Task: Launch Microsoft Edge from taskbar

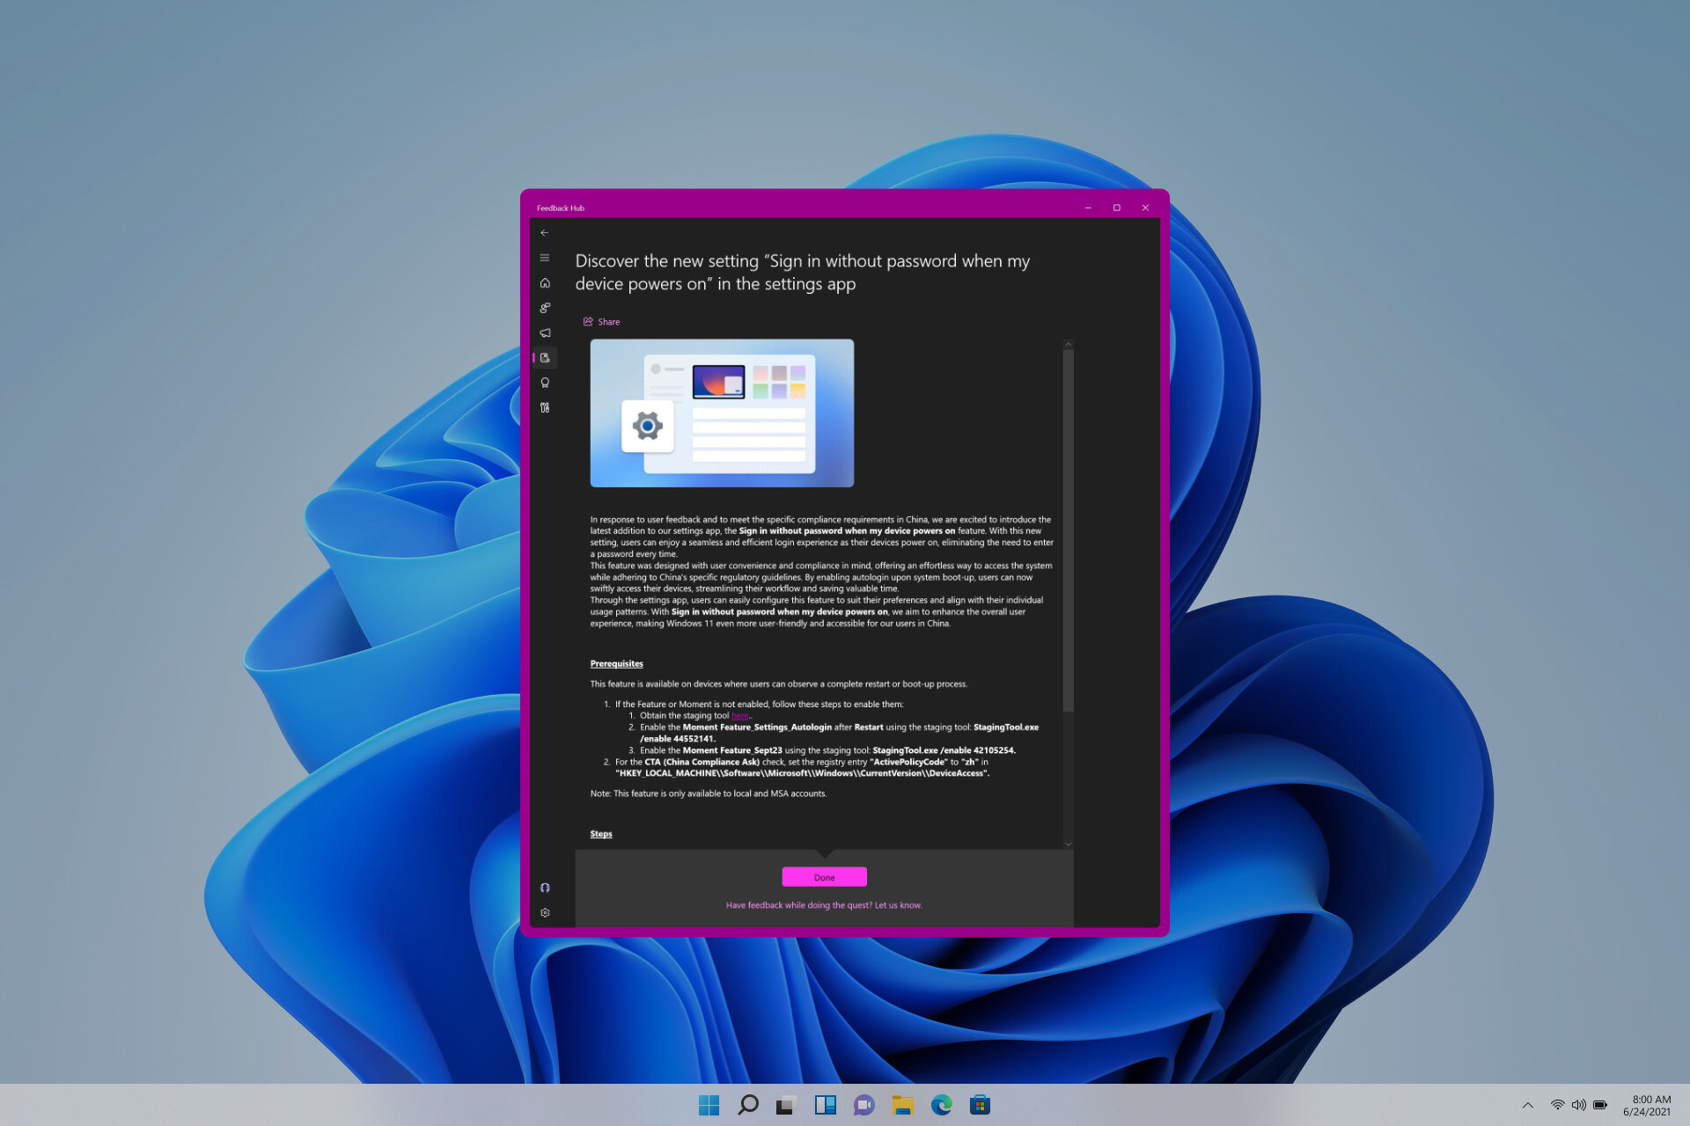Action: 941,1105
